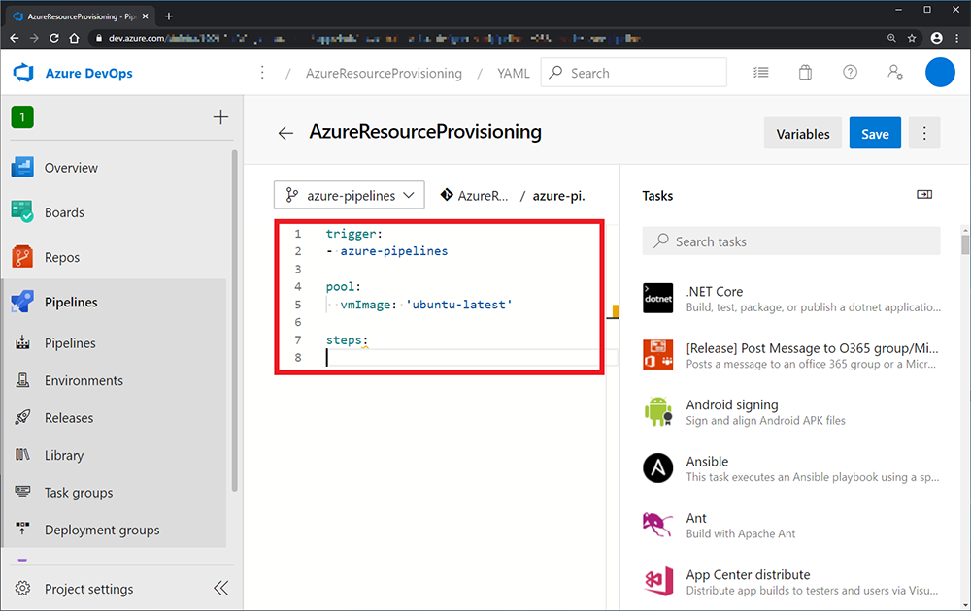971x611 pixels.
Task: Open the blue account avatar menu
Action: point(940,73)
